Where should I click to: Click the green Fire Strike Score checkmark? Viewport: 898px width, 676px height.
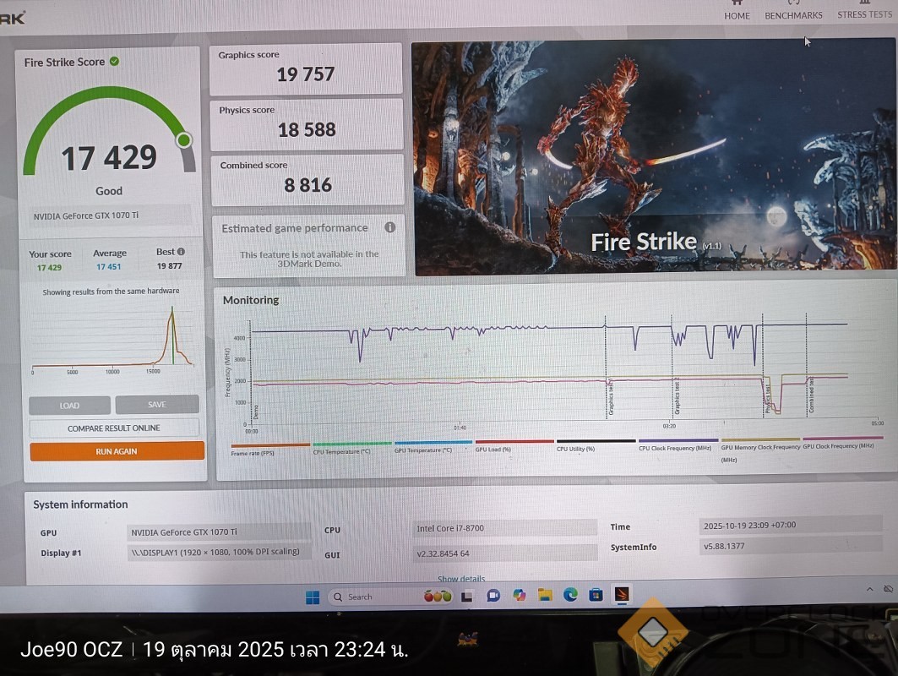pos(114,62)
